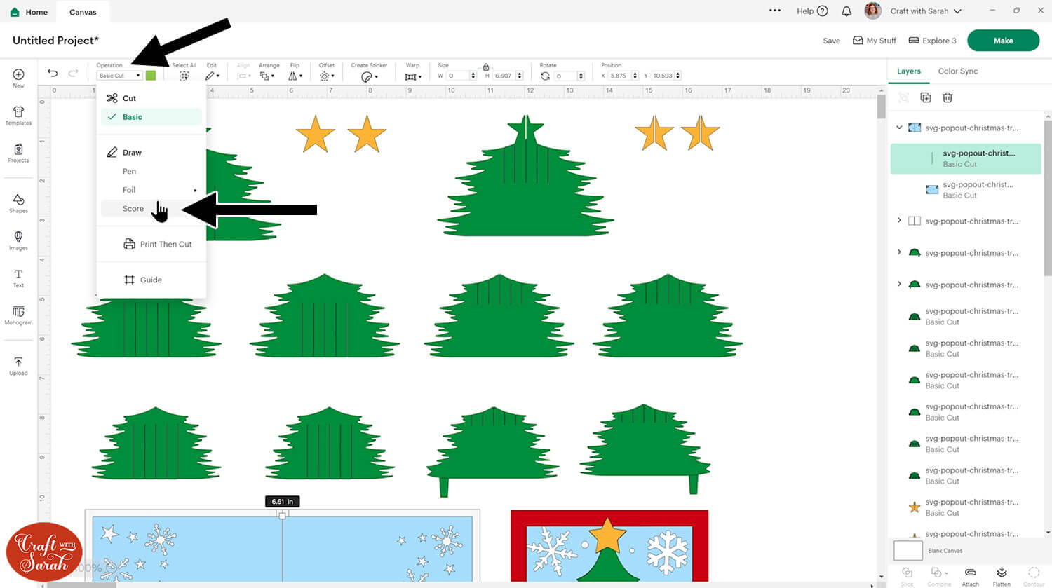Image resolution: width=1052 pixels, height=588 pixels.
Task: Switch to the Color Sync tab
Action: (958, 71)
